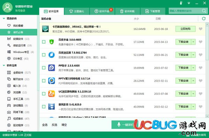Screen dimensions: 209x138
Task: Open 视频音乐 category in sidebar
Action: (x=18, y=118)
